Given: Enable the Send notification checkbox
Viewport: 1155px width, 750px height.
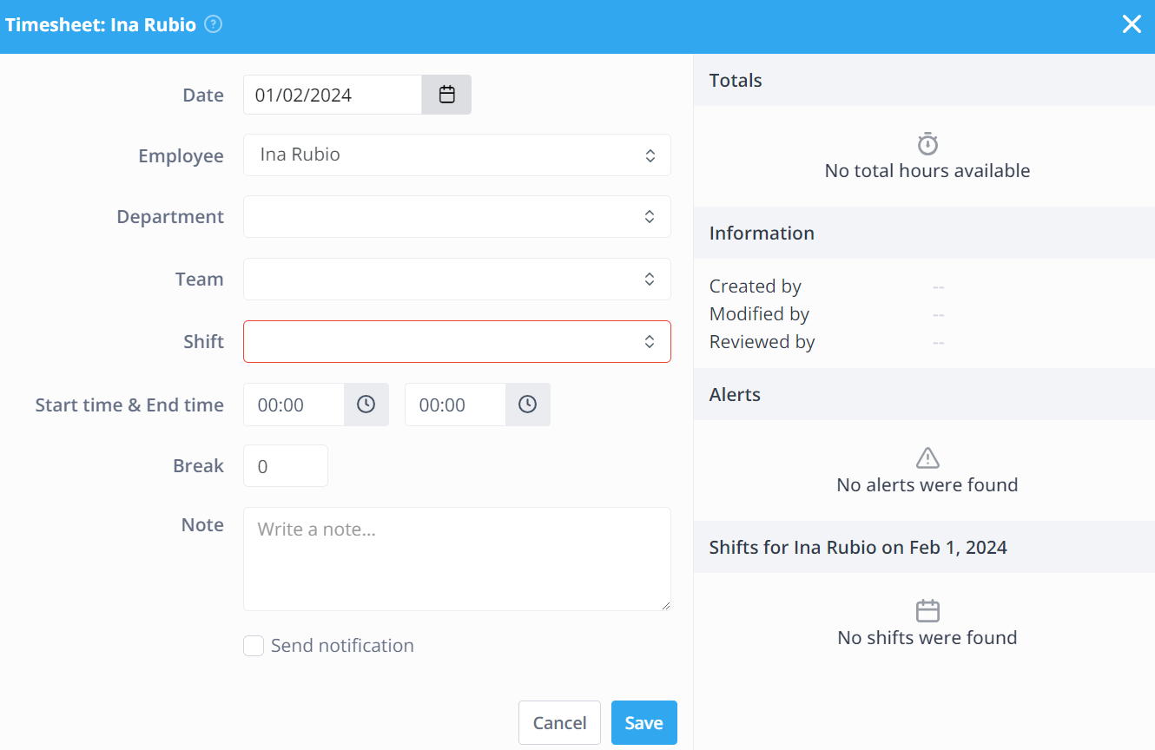Looking at the screenshot, I should click(x=253, y=645).
